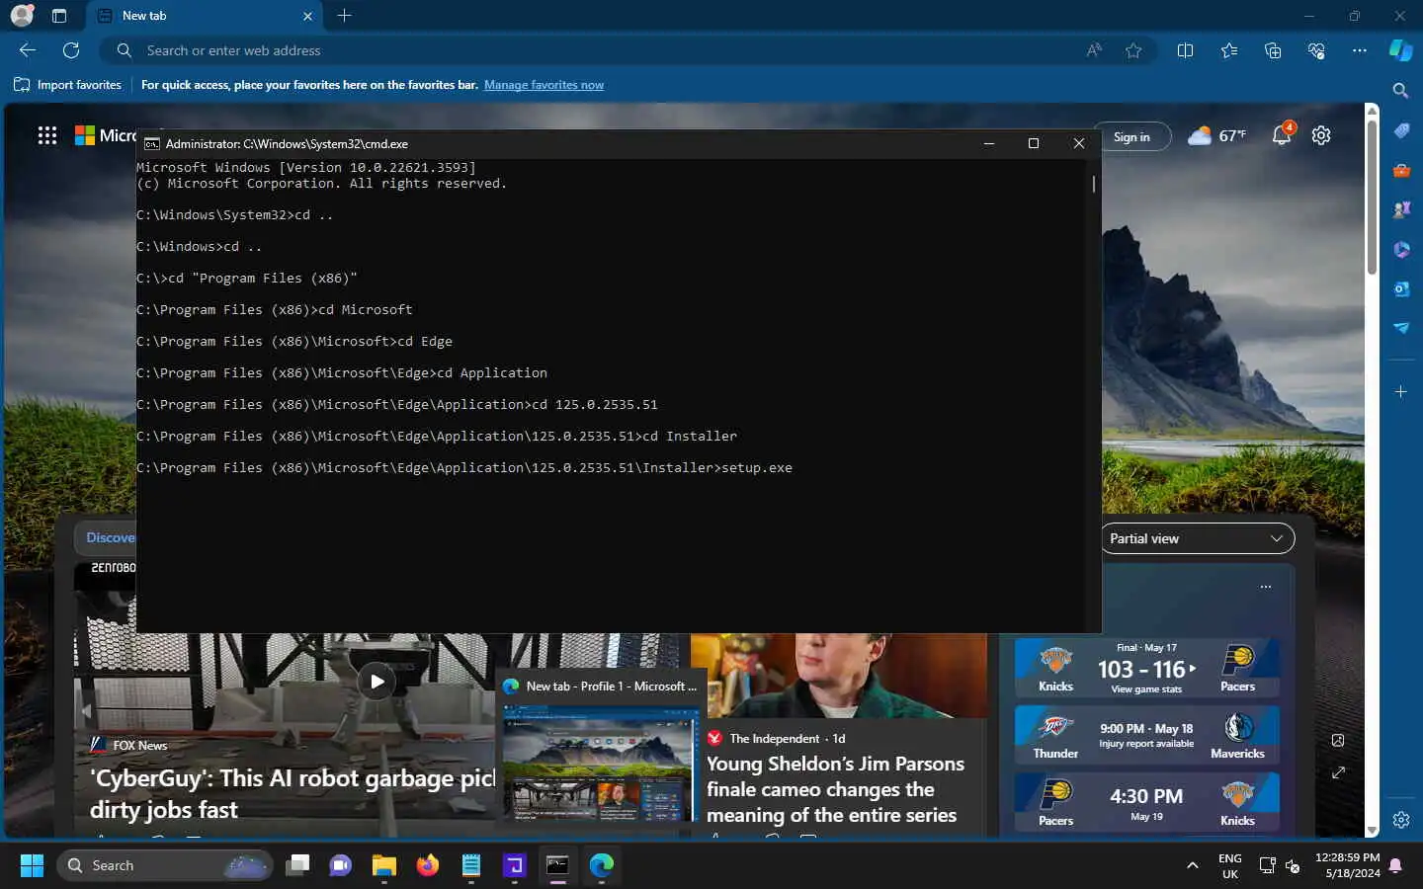Open File Explorer from the taskbar

384,865
